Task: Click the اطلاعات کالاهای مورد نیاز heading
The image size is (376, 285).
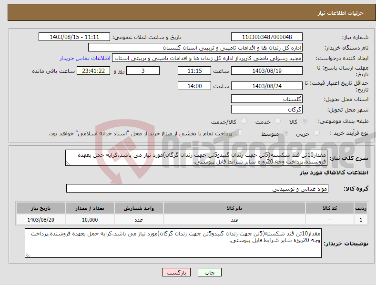Action: [x=334, y=173]
